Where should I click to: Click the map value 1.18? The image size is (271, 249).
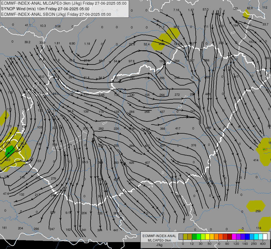[x=87, y=44]
